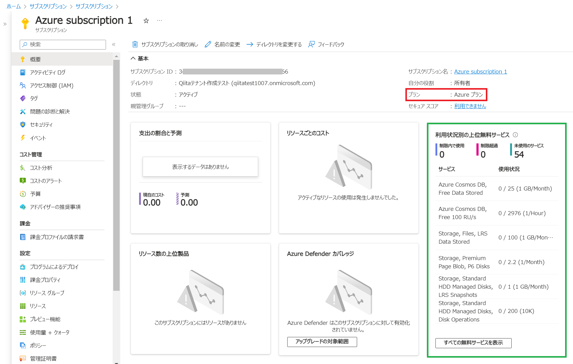Viewport: 573px width, 364px height.
Task: Click the LRS Snapshots usage 0 / 1 value
Action: (524, 287)
